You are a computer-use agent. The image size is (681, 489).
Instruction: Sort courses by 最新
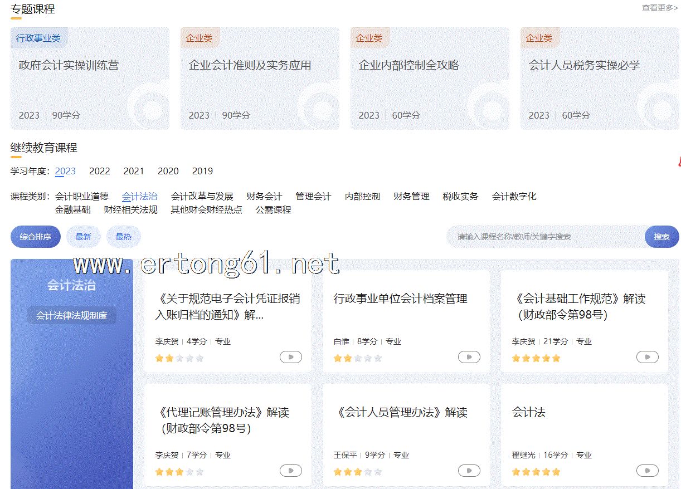coord(83,237)
